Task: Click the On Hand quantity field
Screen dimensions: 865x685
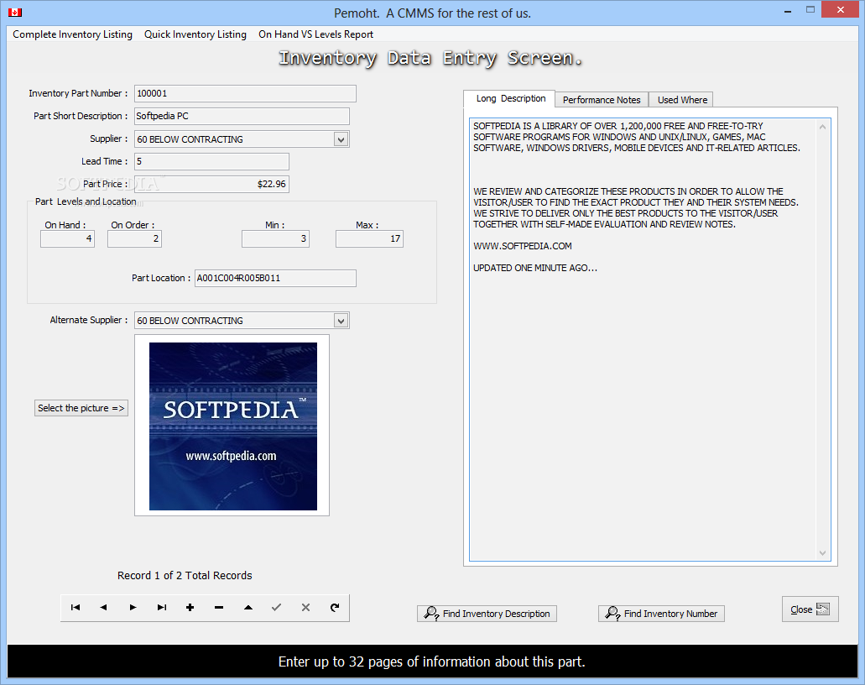Action: tap(67, 238)
